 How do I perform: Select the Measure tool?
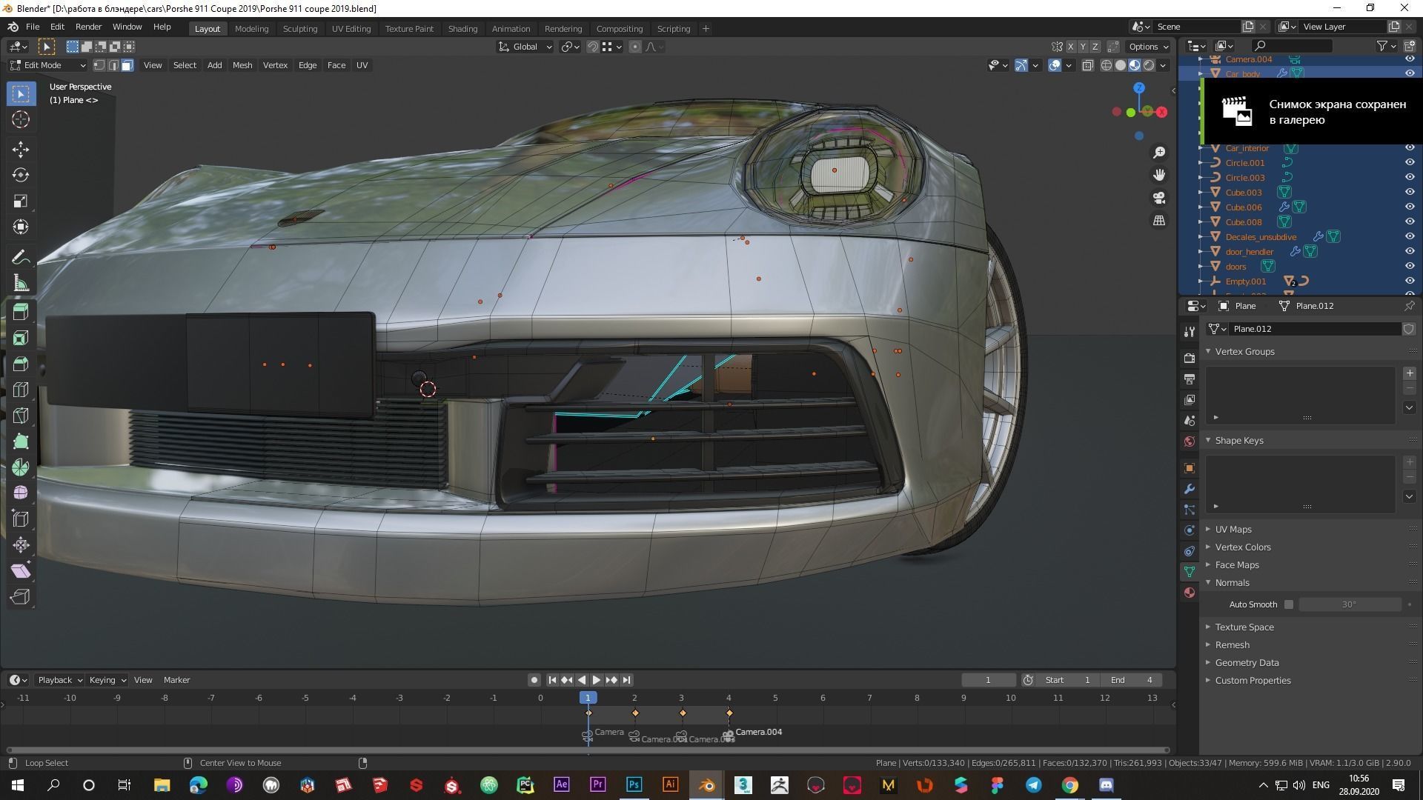click(21, 283)
